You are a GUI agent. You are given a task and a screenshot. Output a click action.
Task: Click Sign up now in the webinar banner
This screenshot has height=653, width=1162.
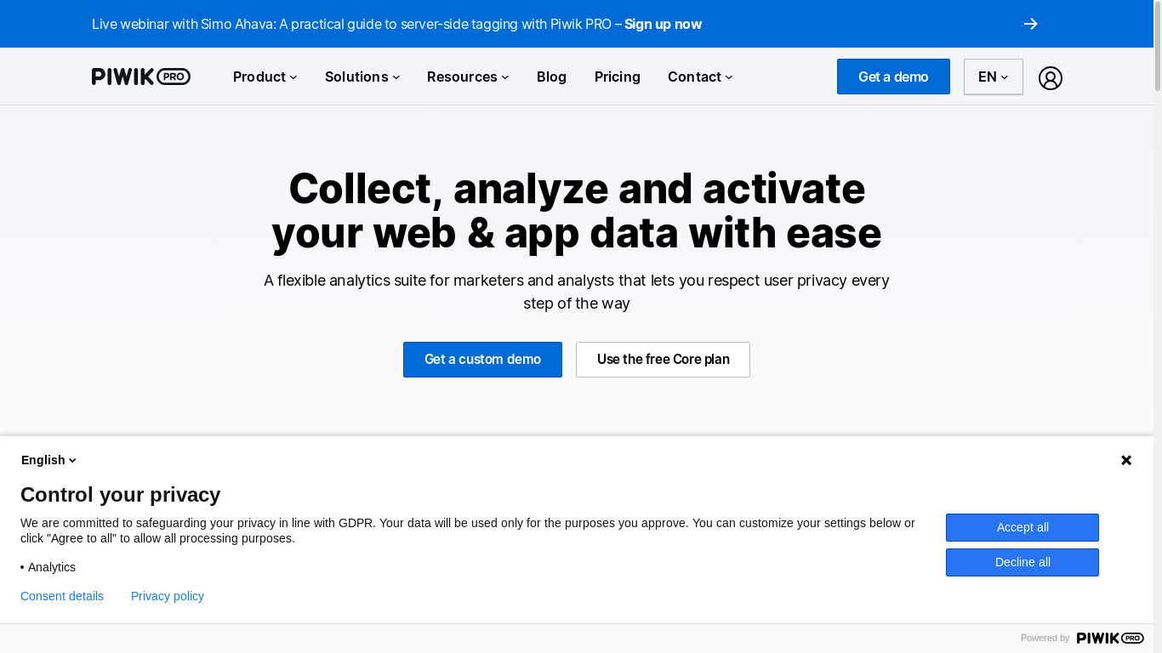tap(663, 24)
